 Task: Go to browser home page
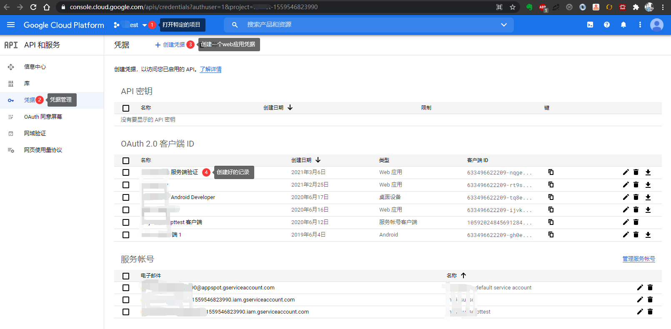[x=47, y=7]
